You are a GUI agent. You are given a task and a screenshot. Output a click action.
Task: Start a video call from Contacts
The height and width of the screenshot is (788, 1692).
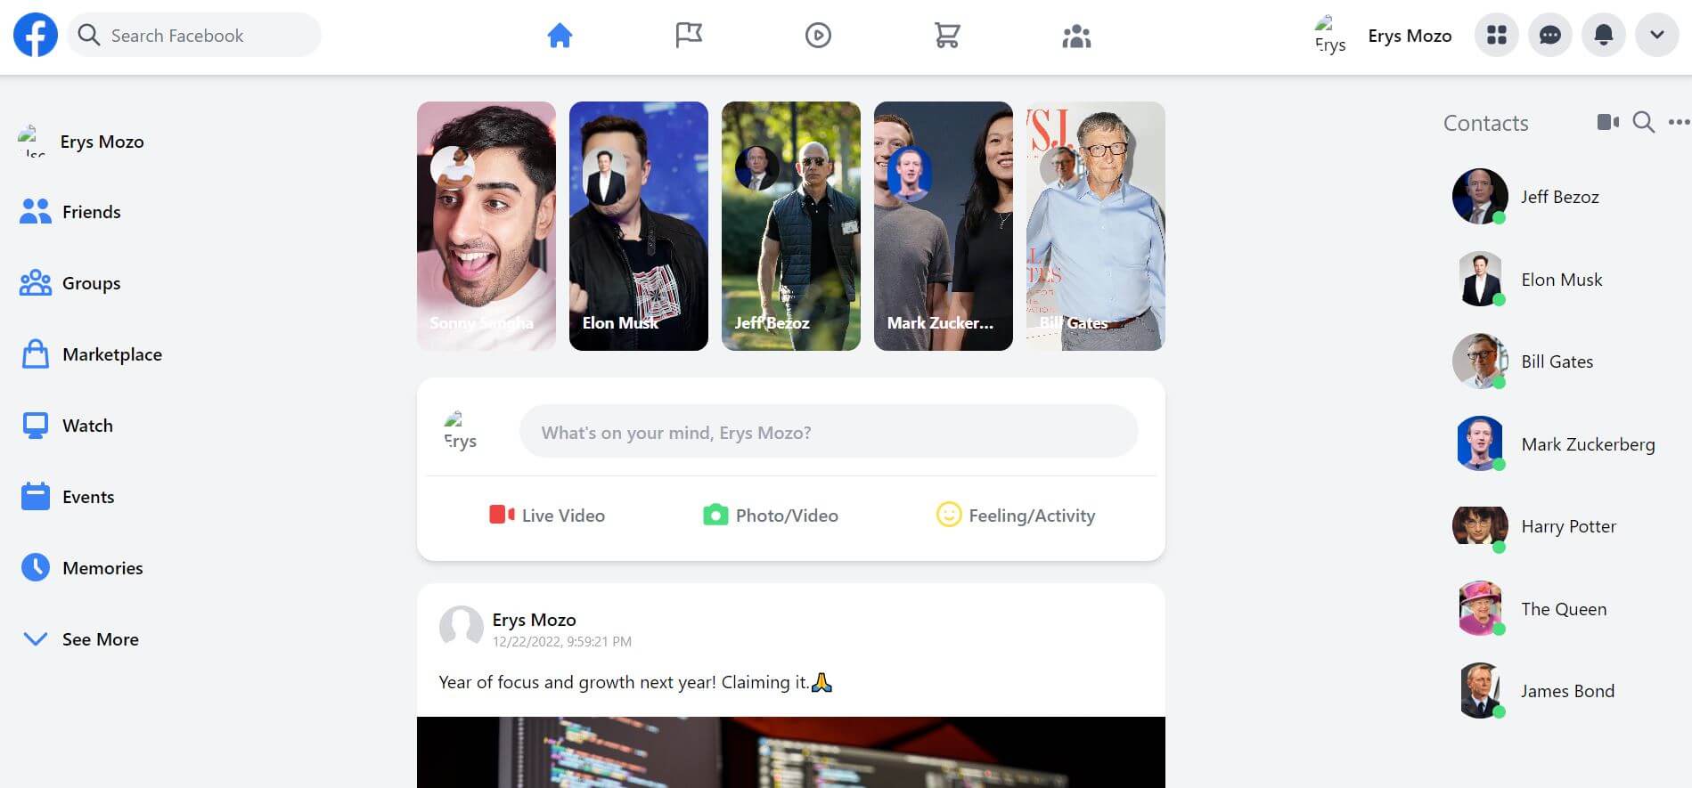tap(1608, 122)
